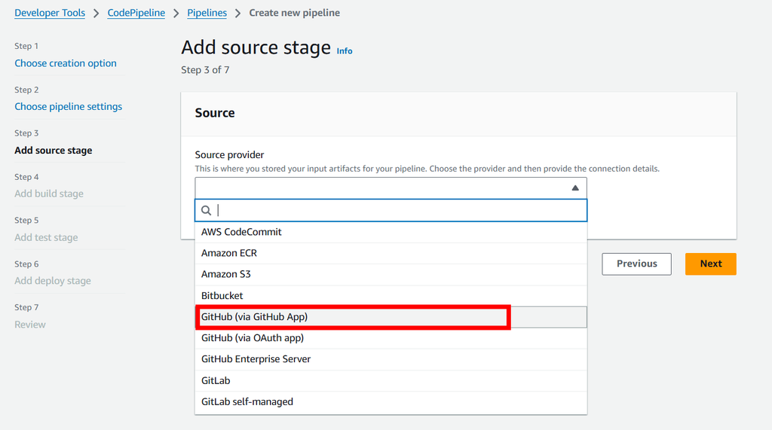772x430 pixels.
Task: Choose GitLab self-managed option
Action: click(391, 402)
